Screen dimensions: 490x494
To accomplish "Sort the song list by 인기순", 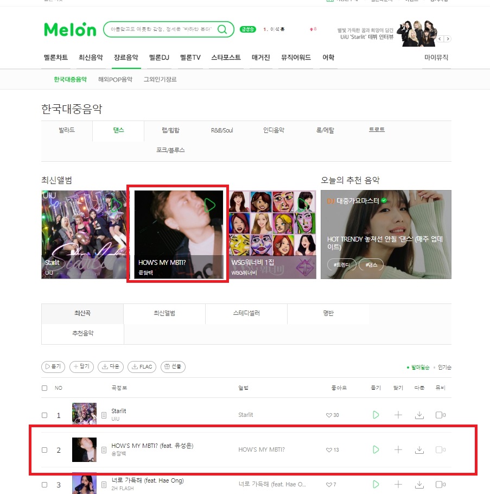I will point(444,367).
